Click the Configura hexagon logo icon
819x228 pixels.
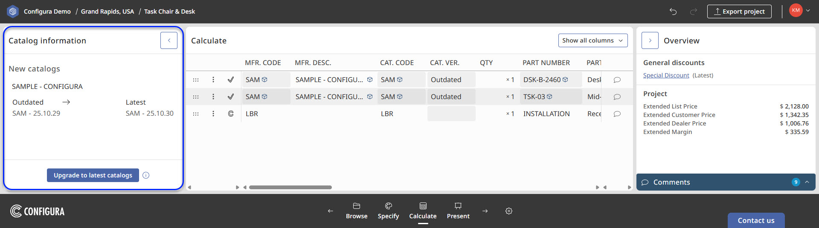tap(13, 11)
